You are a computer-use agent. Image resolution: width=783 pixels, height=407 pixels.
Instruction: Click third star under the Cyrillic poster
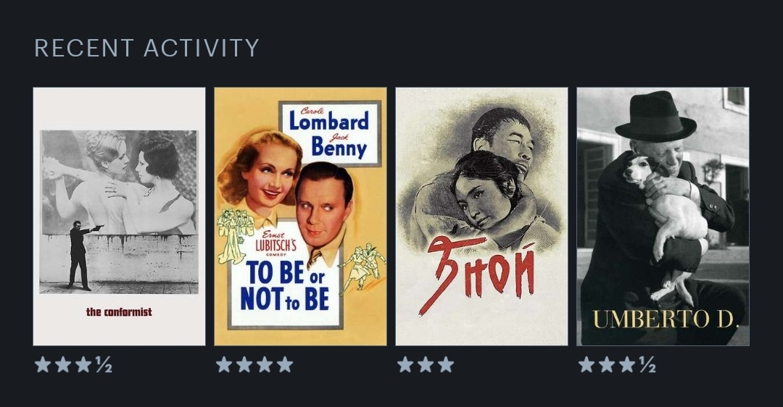[445, 364]
